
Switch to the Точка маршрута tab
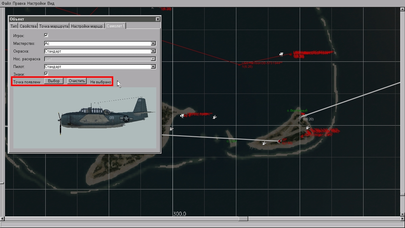pyautogui.click(x=53, y=26)
